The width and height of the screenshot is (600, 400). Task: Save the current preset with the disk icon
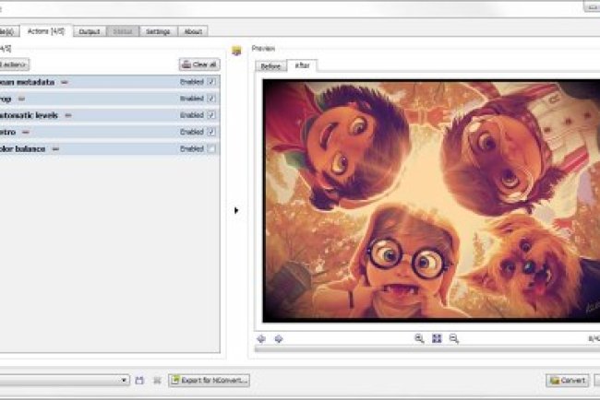tap(139, 380)
